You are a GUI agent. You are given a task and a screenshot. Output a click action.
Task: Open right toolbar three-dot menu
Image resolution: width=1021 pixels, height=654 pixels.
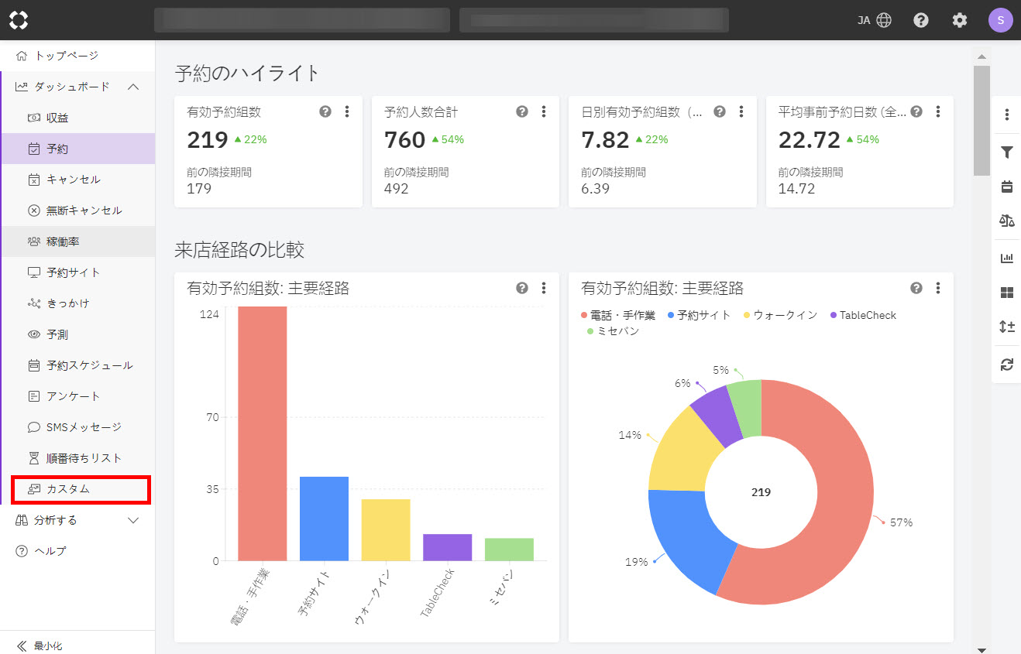(x=1007, y=115)
